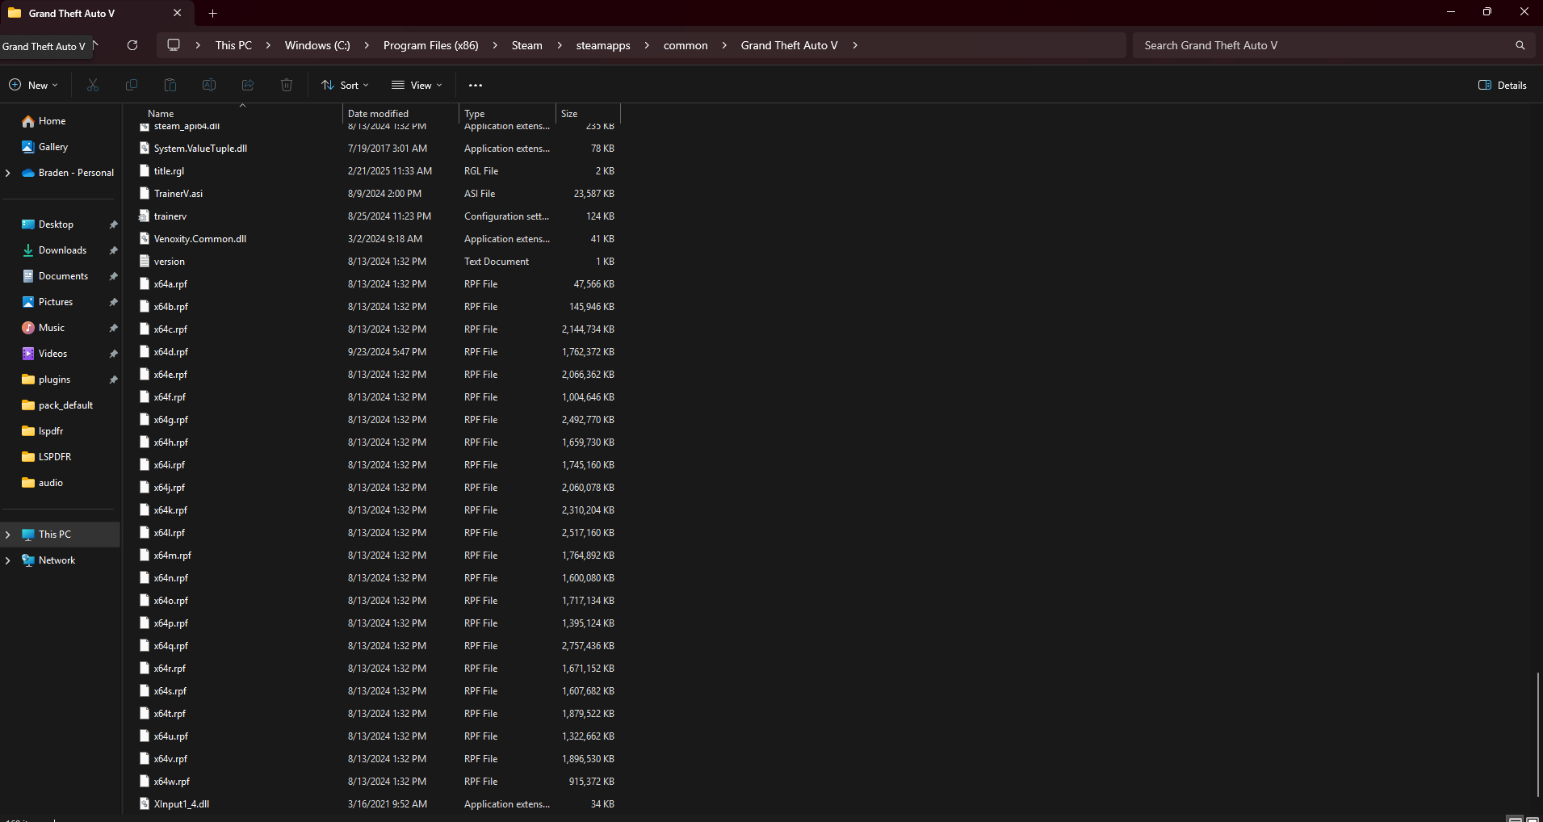
Task: Open the chevron dropdown after common breadcrumb
Action: (724, 45)
